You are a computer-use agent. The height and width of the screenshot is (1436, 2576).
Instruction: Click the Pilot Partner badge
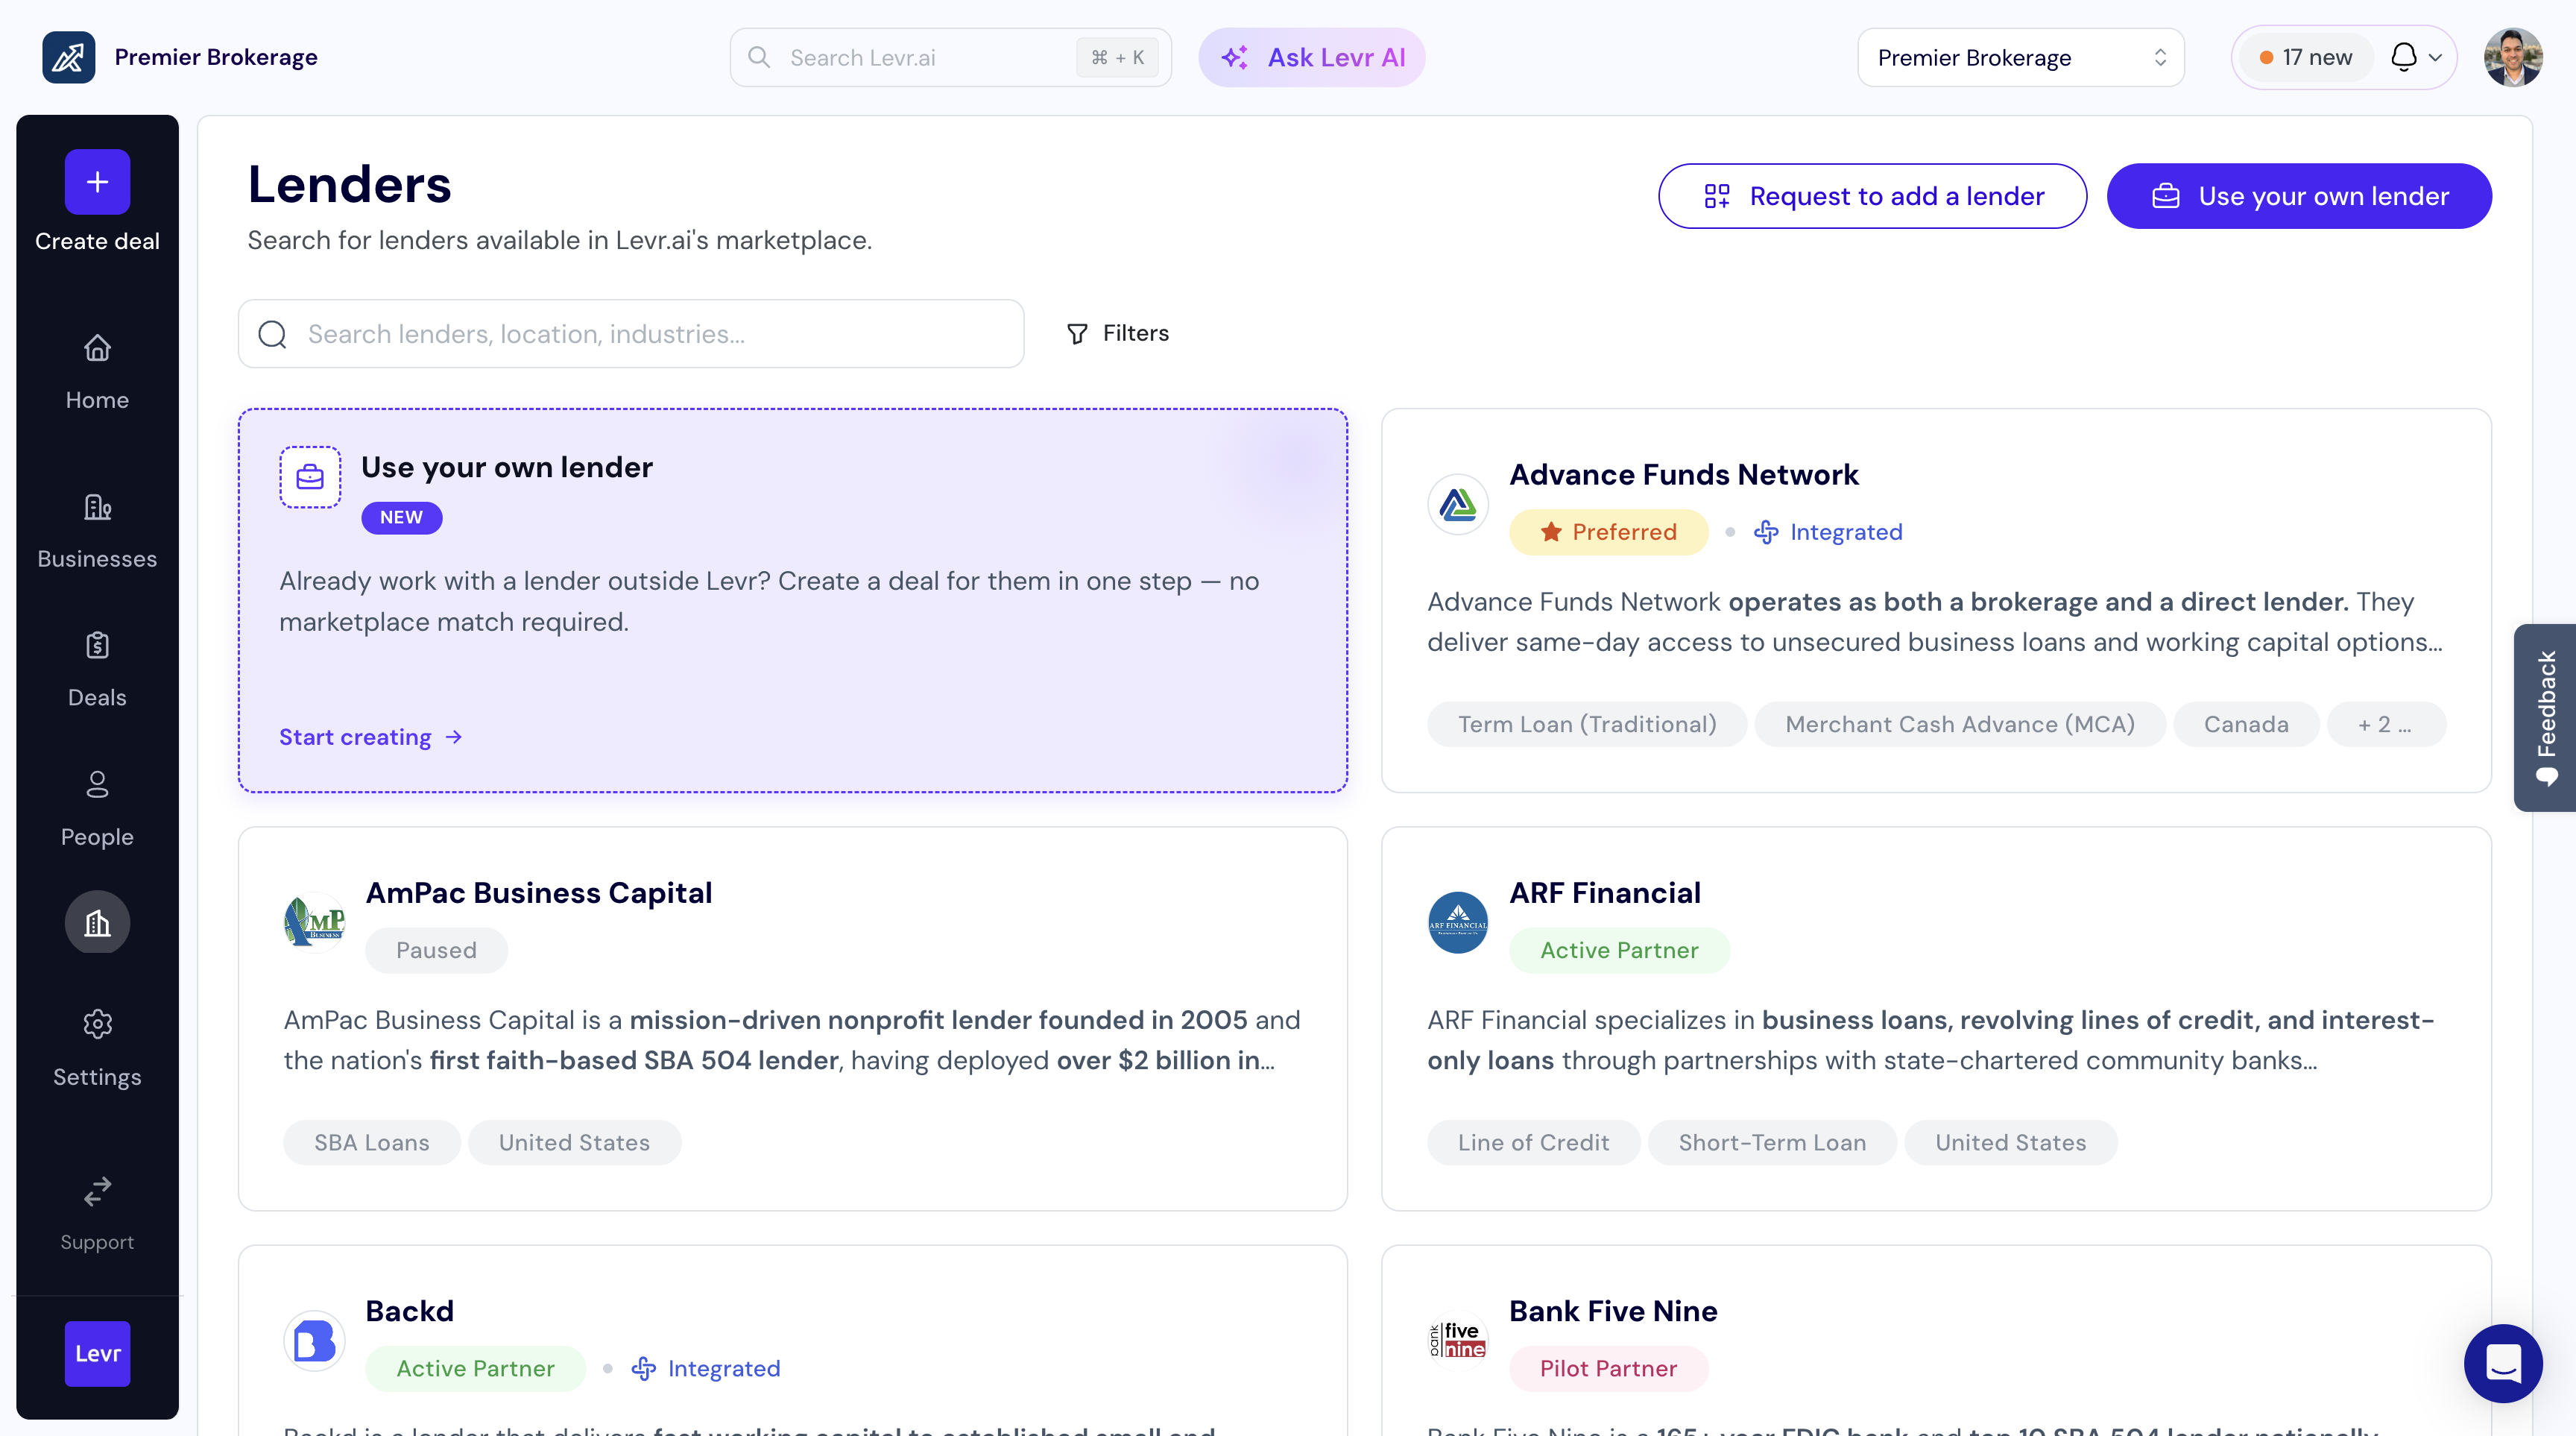tap(1608, 1368)
